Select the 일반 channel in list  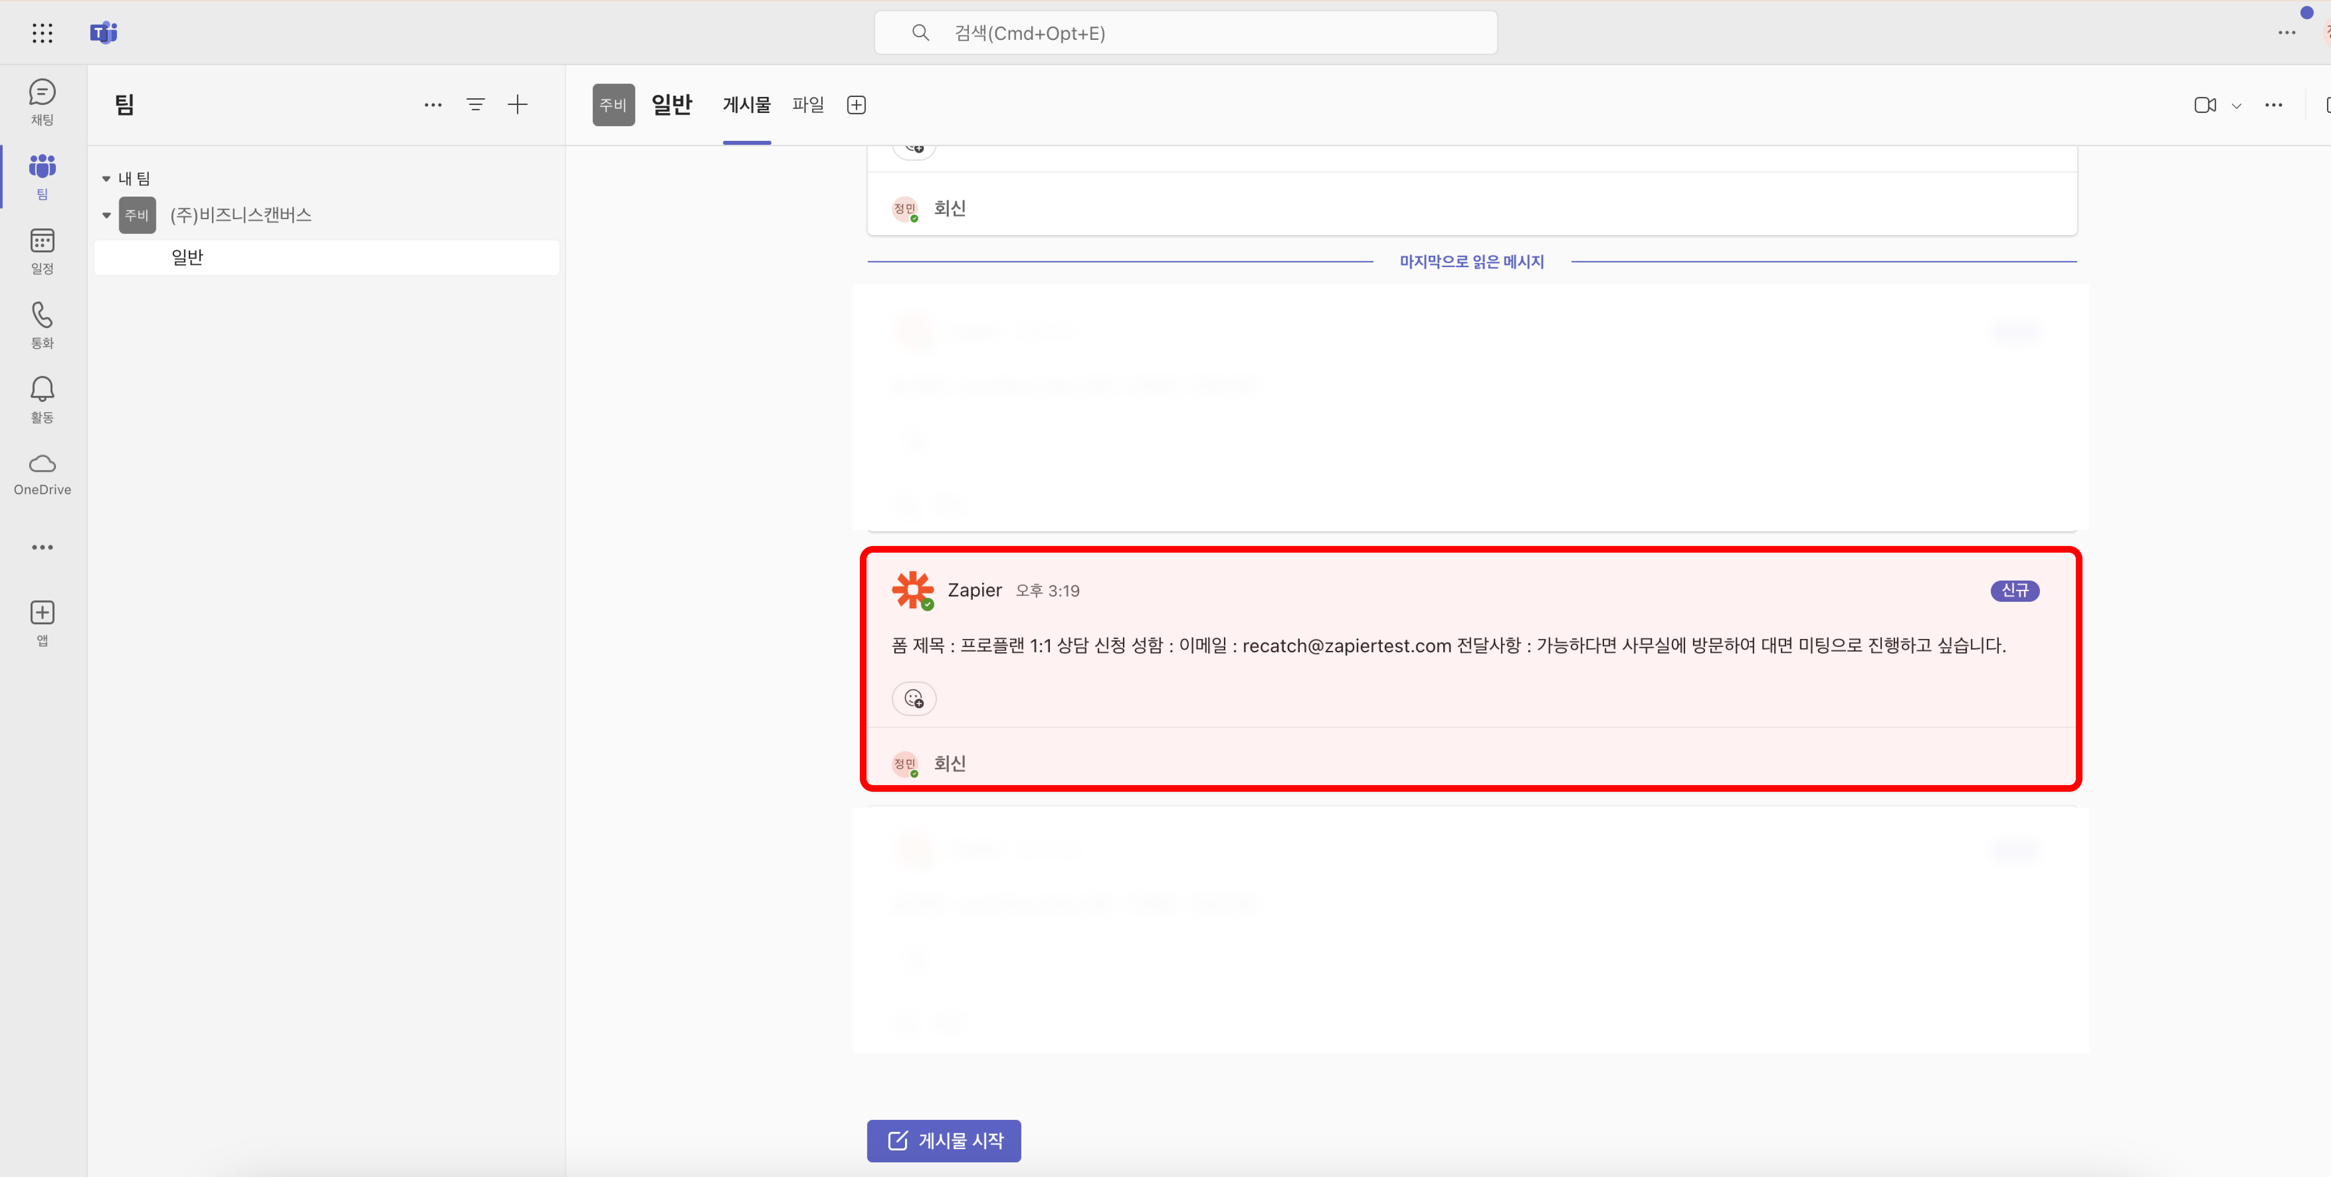click(187, 257)
